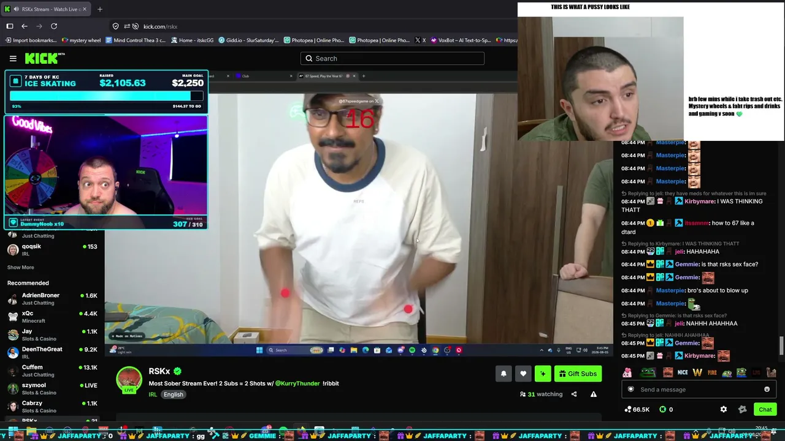Image resolution: width=785 pixels, height=441 pixels.
Task: Click the English language tag
Action: [174, 394]
